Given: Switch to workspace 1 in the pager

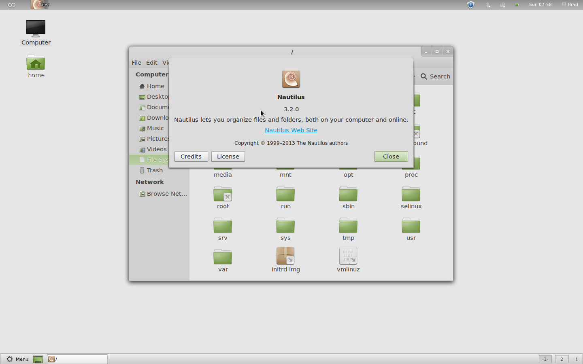Looking at the screenshot, I should point(545,359).
